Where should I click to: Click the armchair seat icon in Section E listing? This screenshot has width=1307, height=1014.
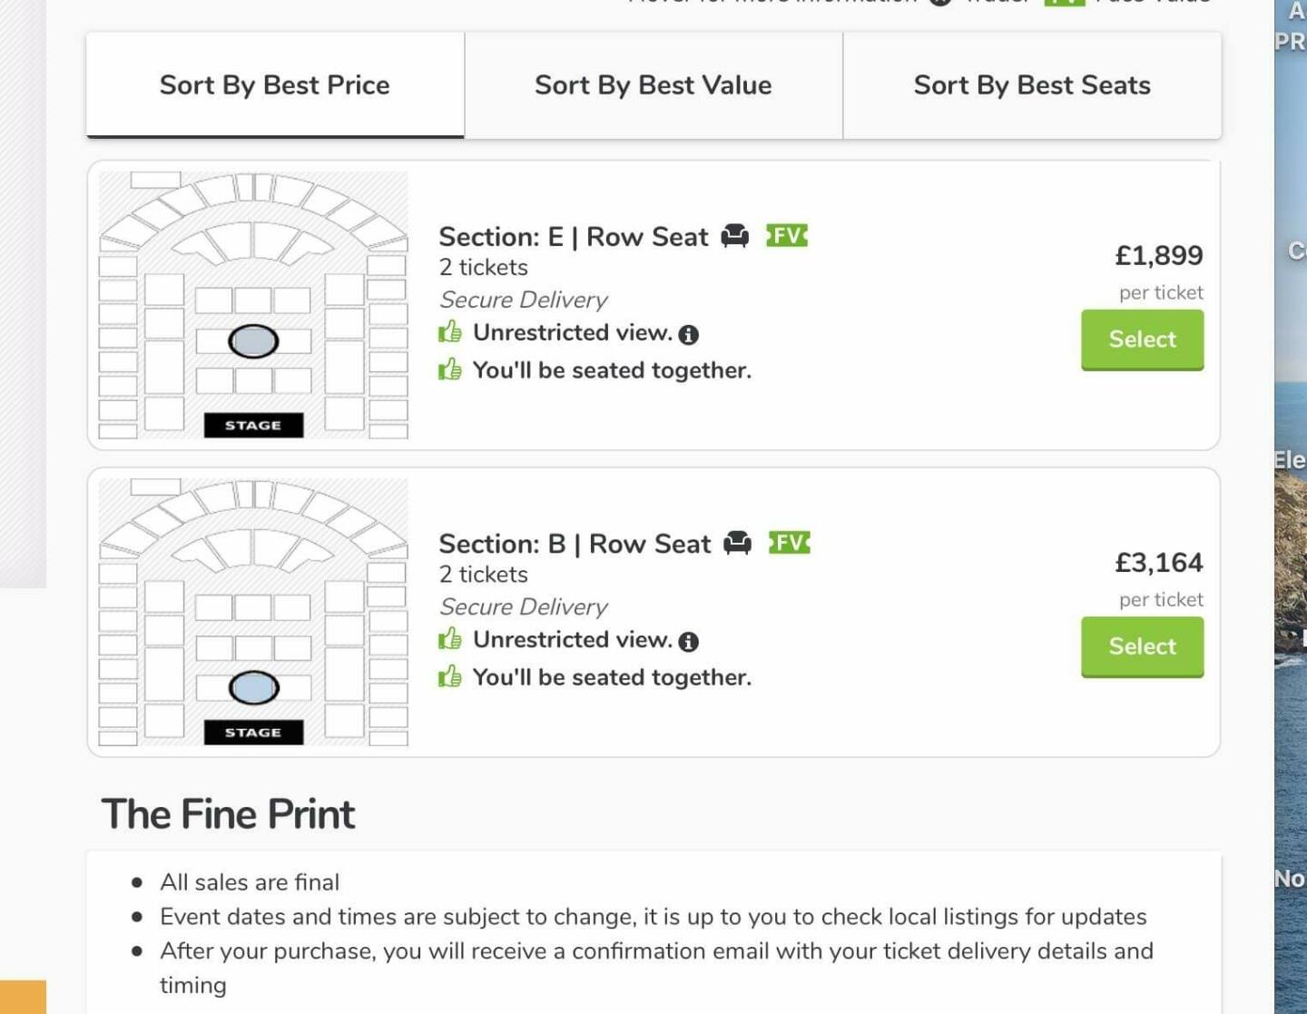tap(735, 236)
